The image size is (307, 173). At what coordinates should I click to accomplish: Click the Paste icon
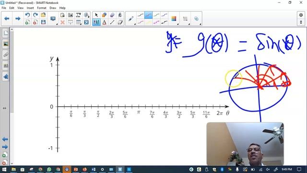tap(62, 15)
